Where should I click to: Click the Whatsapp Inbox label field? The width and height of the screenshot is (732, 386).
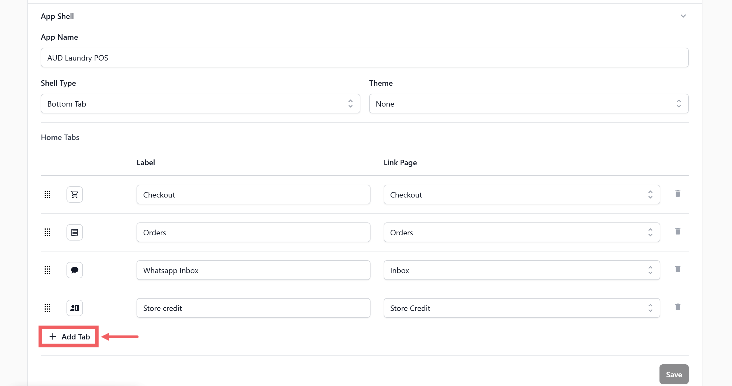tap(253, 270)
